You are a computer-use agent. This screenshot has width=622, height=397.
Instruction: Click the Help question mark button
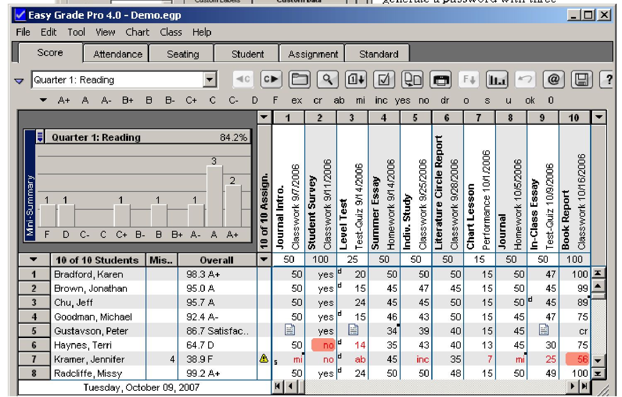coord(609,80)
